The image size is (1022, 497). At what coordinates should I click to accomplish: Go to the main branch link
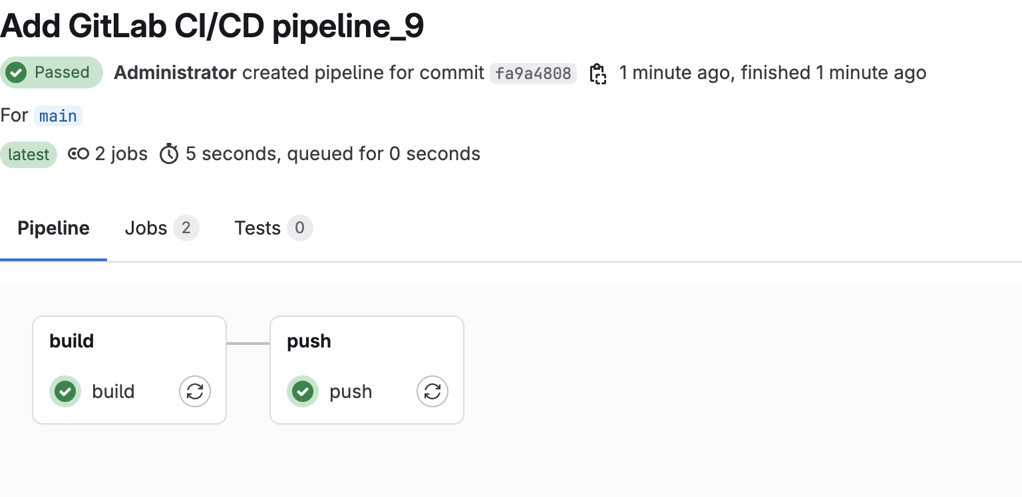click(x=58, y=116)
